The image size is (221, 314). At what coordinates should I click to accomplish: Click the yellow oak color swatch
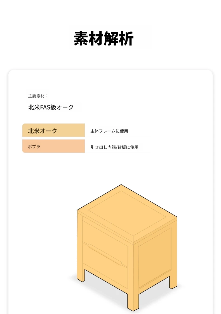pos(54,130)
